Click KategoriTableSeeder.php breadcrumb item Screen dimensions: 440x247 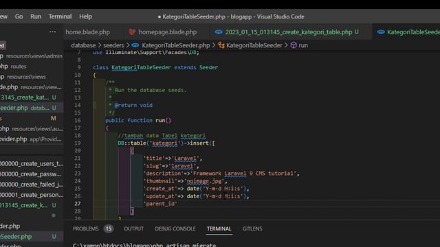[x=176, y=45]
